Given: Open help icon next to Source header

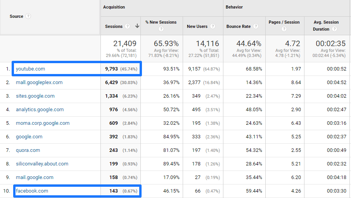Looking at the screenshot, I should (28, 16).
